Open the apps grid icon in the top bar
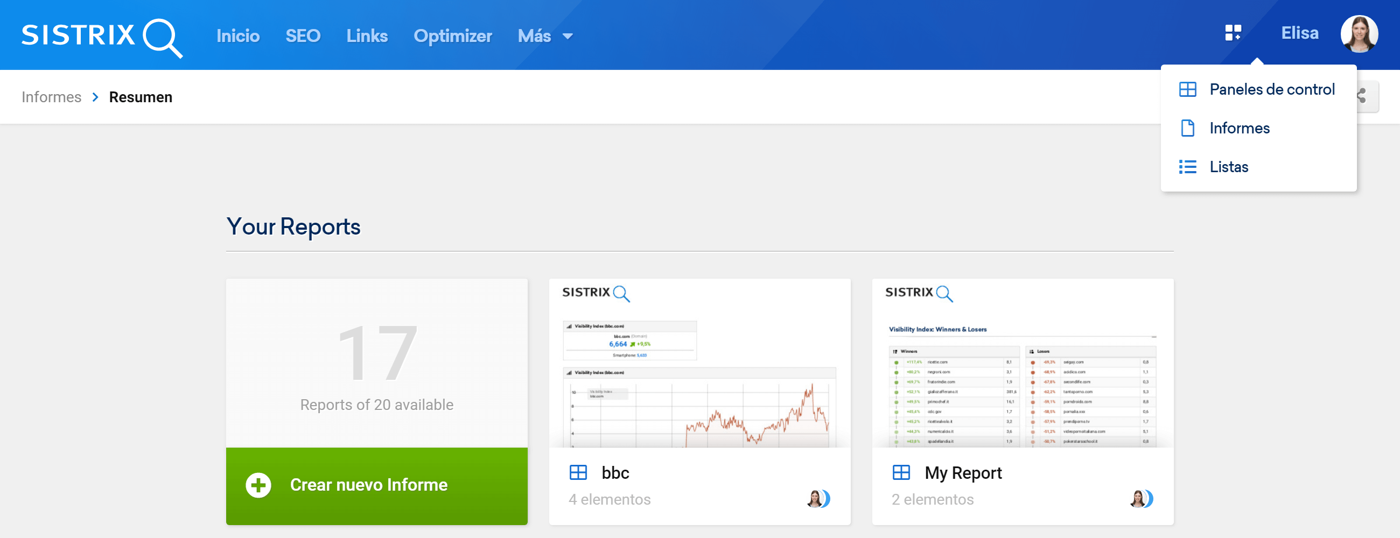This screenshot has height=538, width=1400. click(1234, 33)
